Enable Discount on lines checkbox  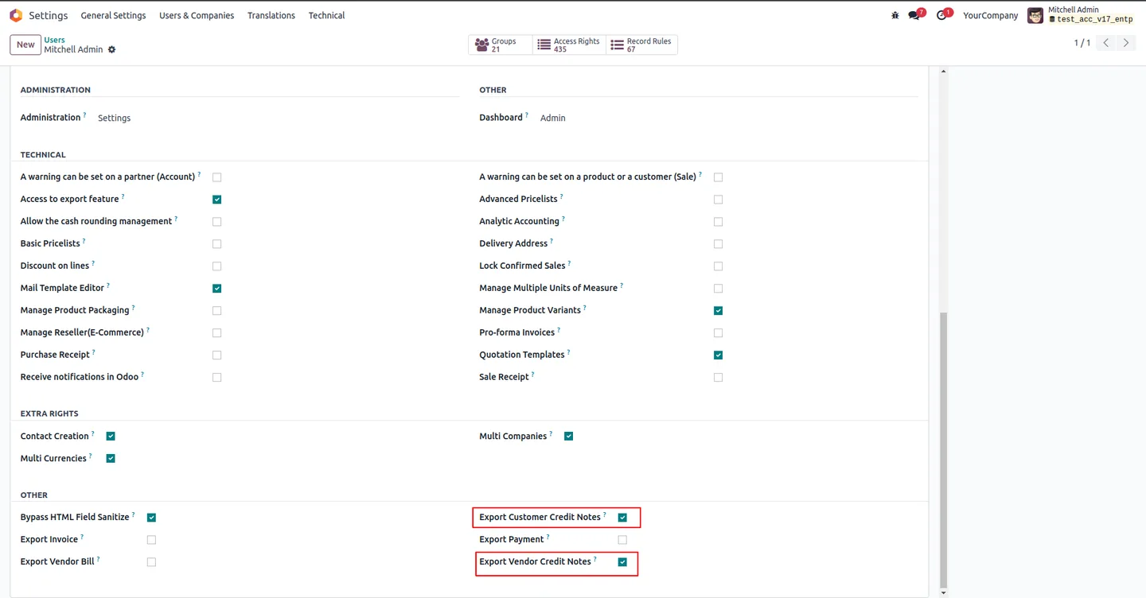(x=216, y=266)
